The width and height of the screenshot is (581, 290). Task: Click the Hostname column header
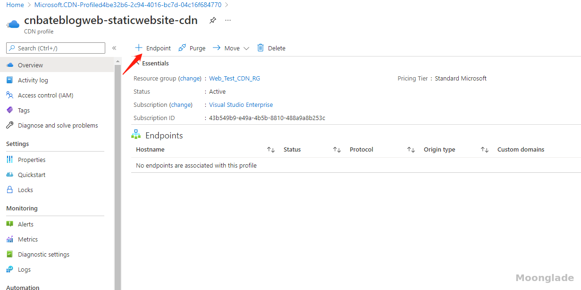pyautogui.click(x=150, y=150)
